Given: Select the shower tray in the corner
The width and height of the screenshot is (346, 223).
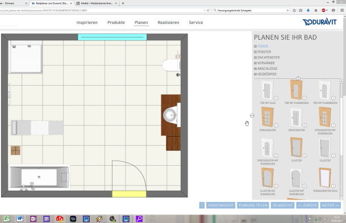Looking at the screenshot, I should (26, 57).
